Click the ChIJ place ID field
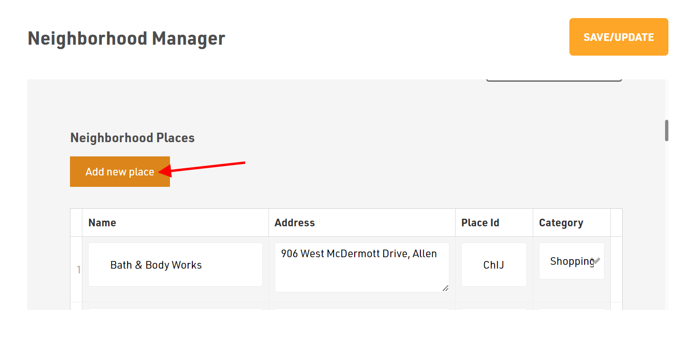 click(x=494, y=265)
